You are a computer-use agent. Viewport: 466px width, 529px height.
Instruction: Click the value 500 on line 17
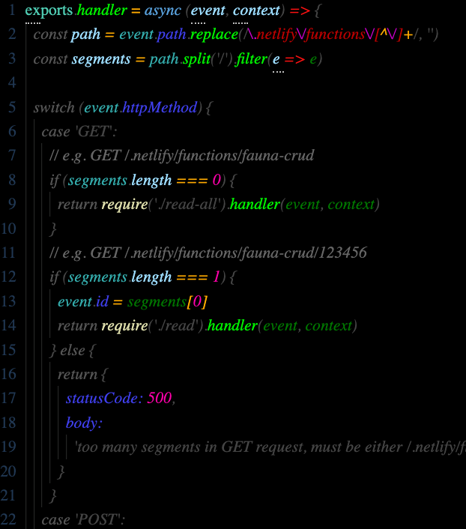[160, 399]
